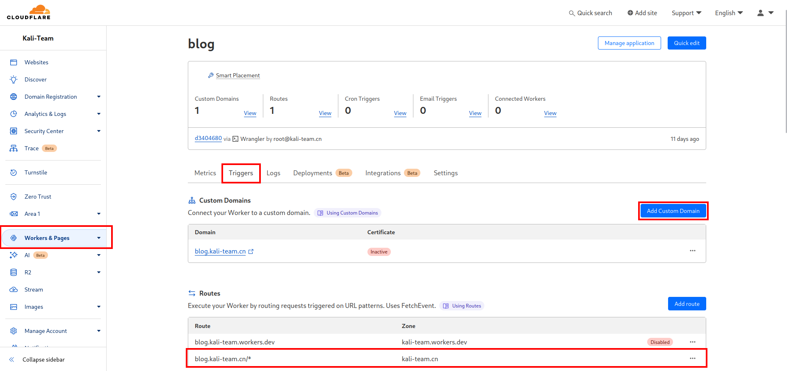
Task: Click the Workers & Pages icon
Action: tap(14, 238)
